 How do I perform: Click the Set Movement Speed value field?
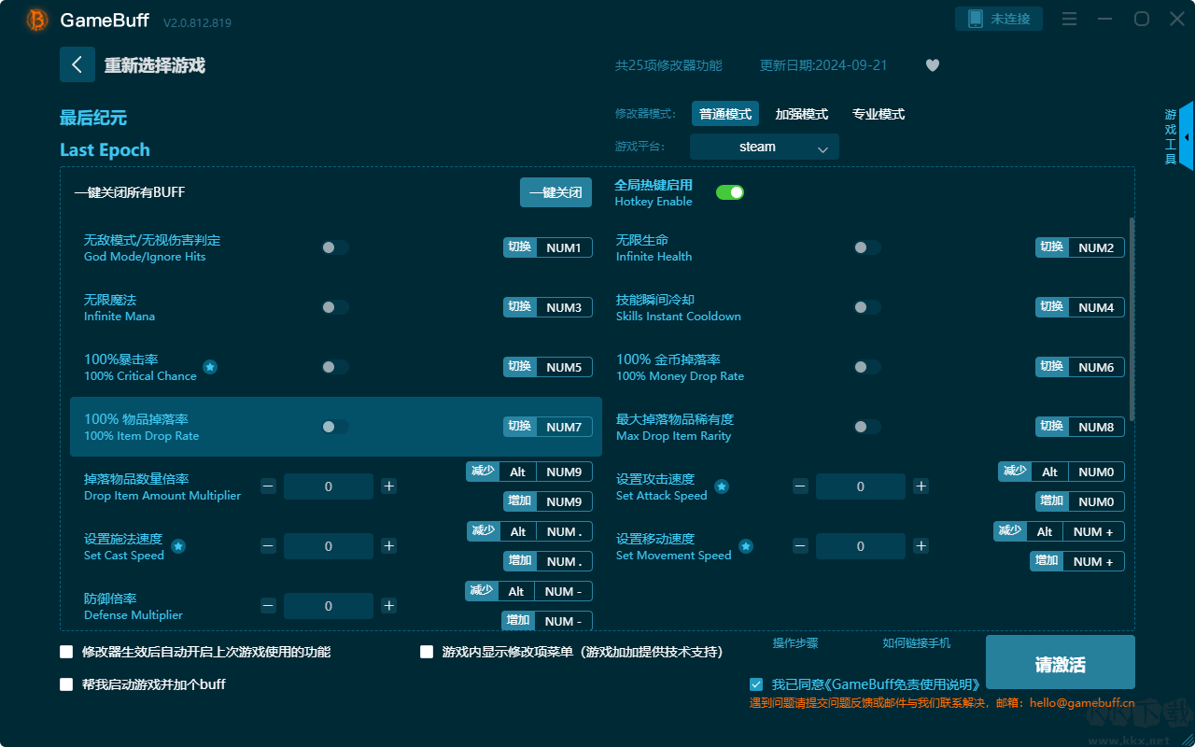click(861, 546)
